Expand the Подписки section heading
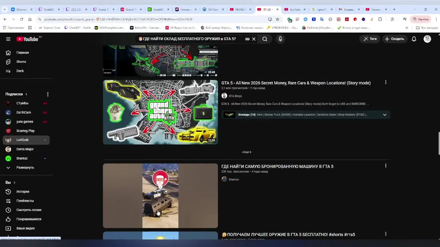 click(16, 94)
